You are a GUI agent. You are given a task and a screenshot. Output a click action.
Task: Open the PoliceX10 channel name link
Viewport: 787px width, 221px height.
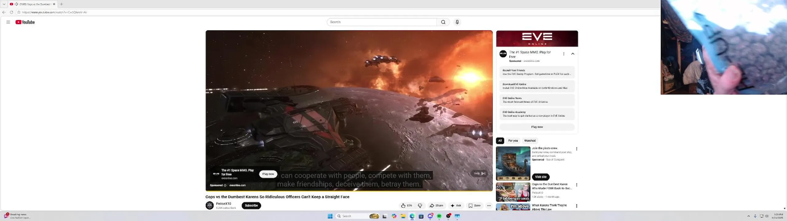pos(223,204)
